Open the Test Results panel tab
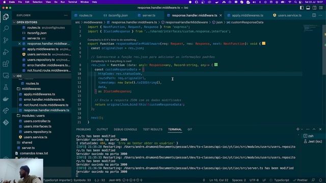Viewport: 326px width, 183px height. pyautogui.click(x=153, y=129)
